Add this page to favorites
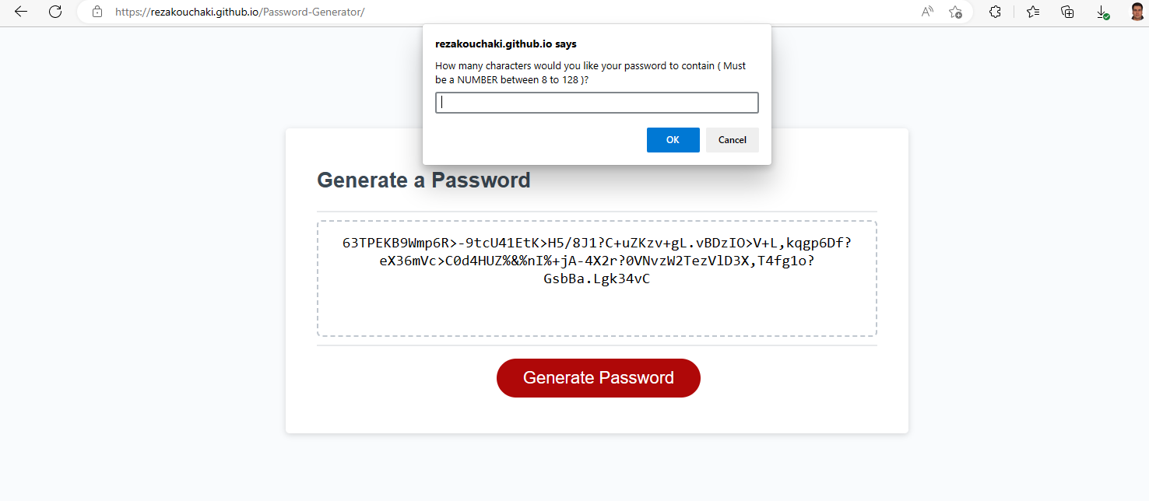 point(955,12)
